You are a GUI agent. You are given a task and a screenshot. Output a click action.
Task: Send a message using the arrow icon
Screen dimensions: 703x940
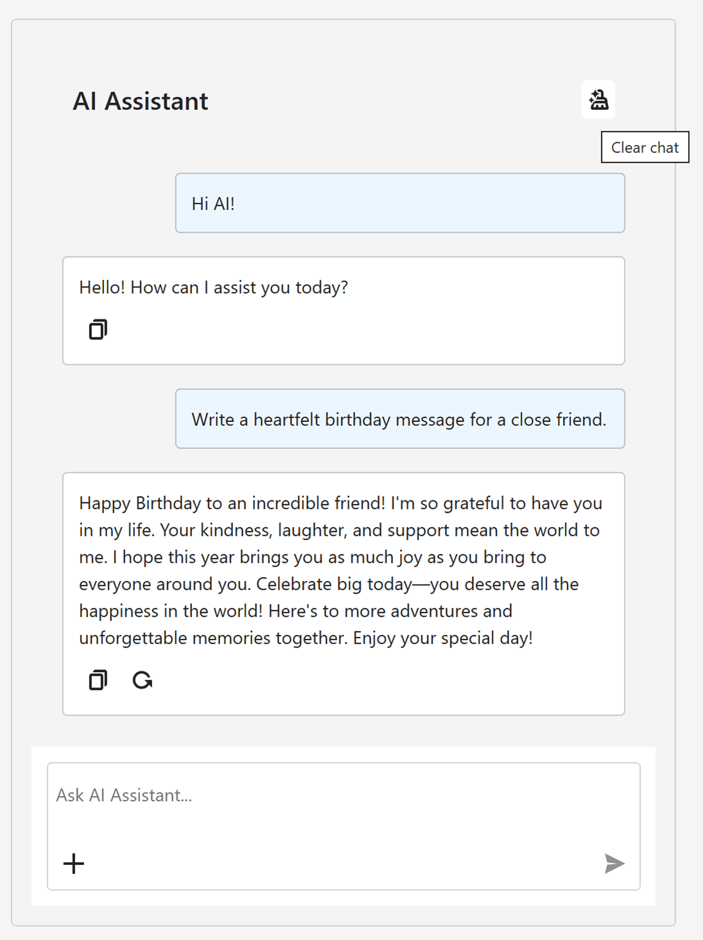pyautogui.click(x=614, y=864)
